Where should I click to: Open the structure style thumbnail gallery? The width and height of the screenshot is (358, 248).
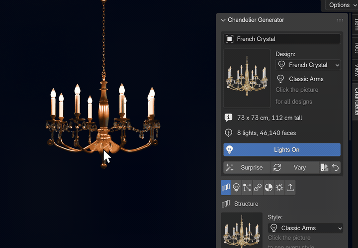pos(242,230)
